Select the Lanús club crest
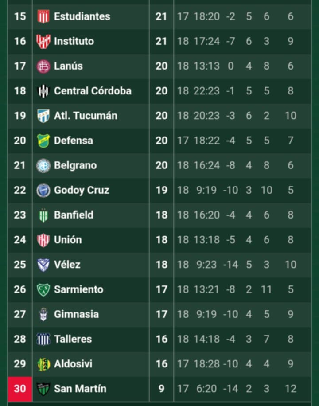This screenshot has height=406, width=319. click(x=43, y=66)
